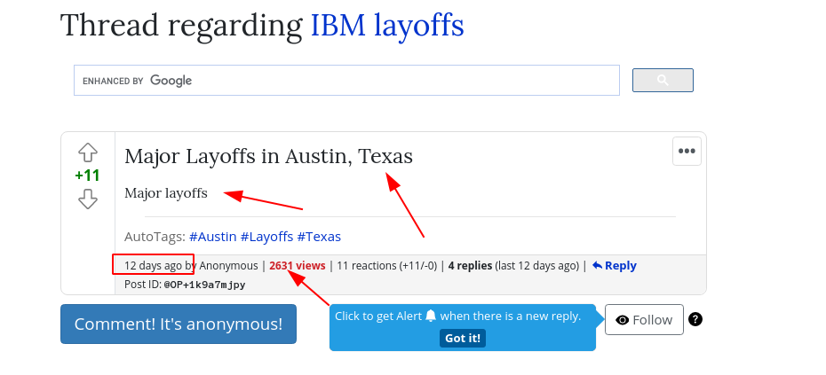Viewport: 826px width, 375px height.
Task: Downvote the Major Layoffs post
Action: click(x=87, y=199)
